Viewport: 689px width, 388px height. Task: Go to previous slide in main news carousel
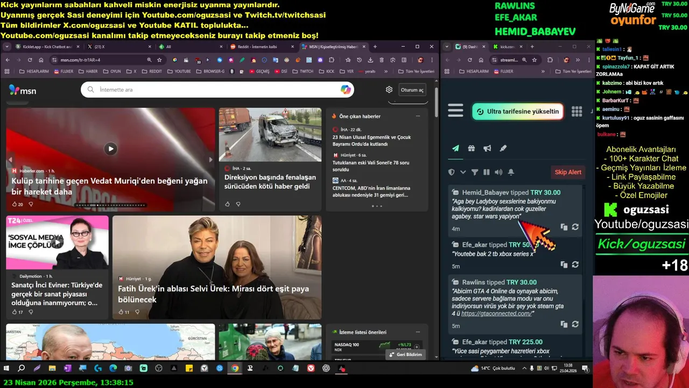click(10, 160)
